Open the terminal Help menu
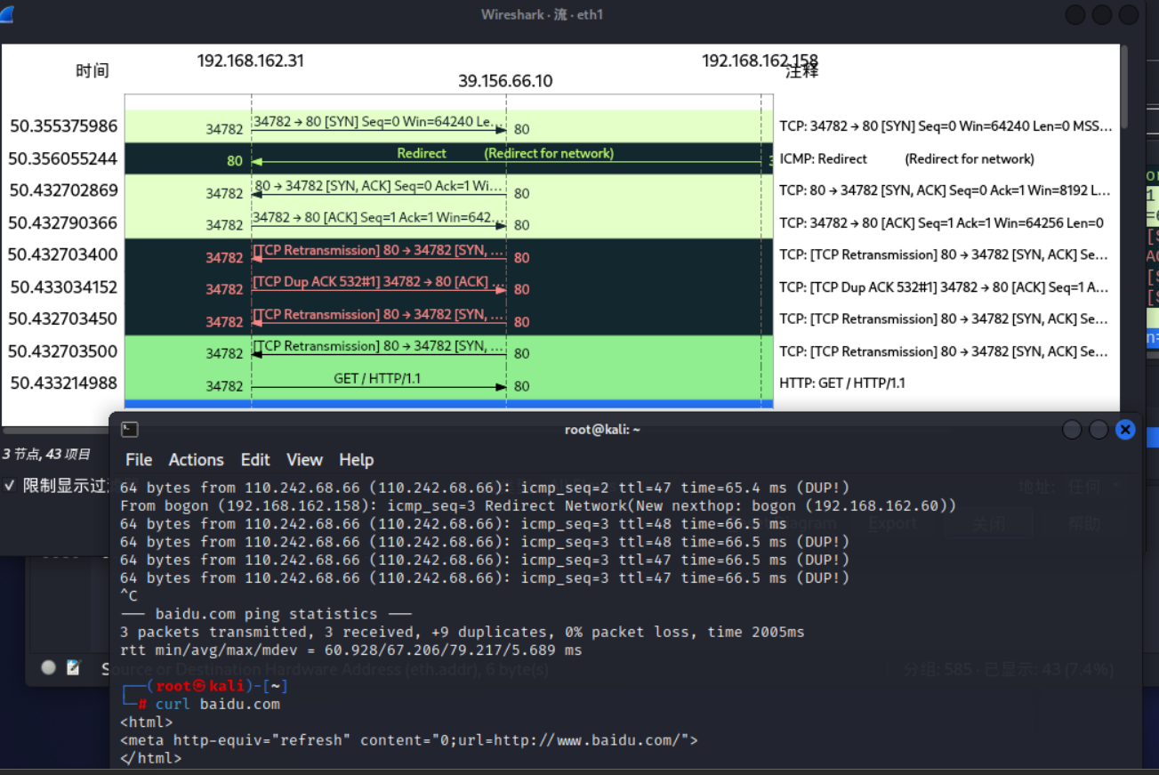The width and height of the screenshot is (1159, 775). point(356,460)
